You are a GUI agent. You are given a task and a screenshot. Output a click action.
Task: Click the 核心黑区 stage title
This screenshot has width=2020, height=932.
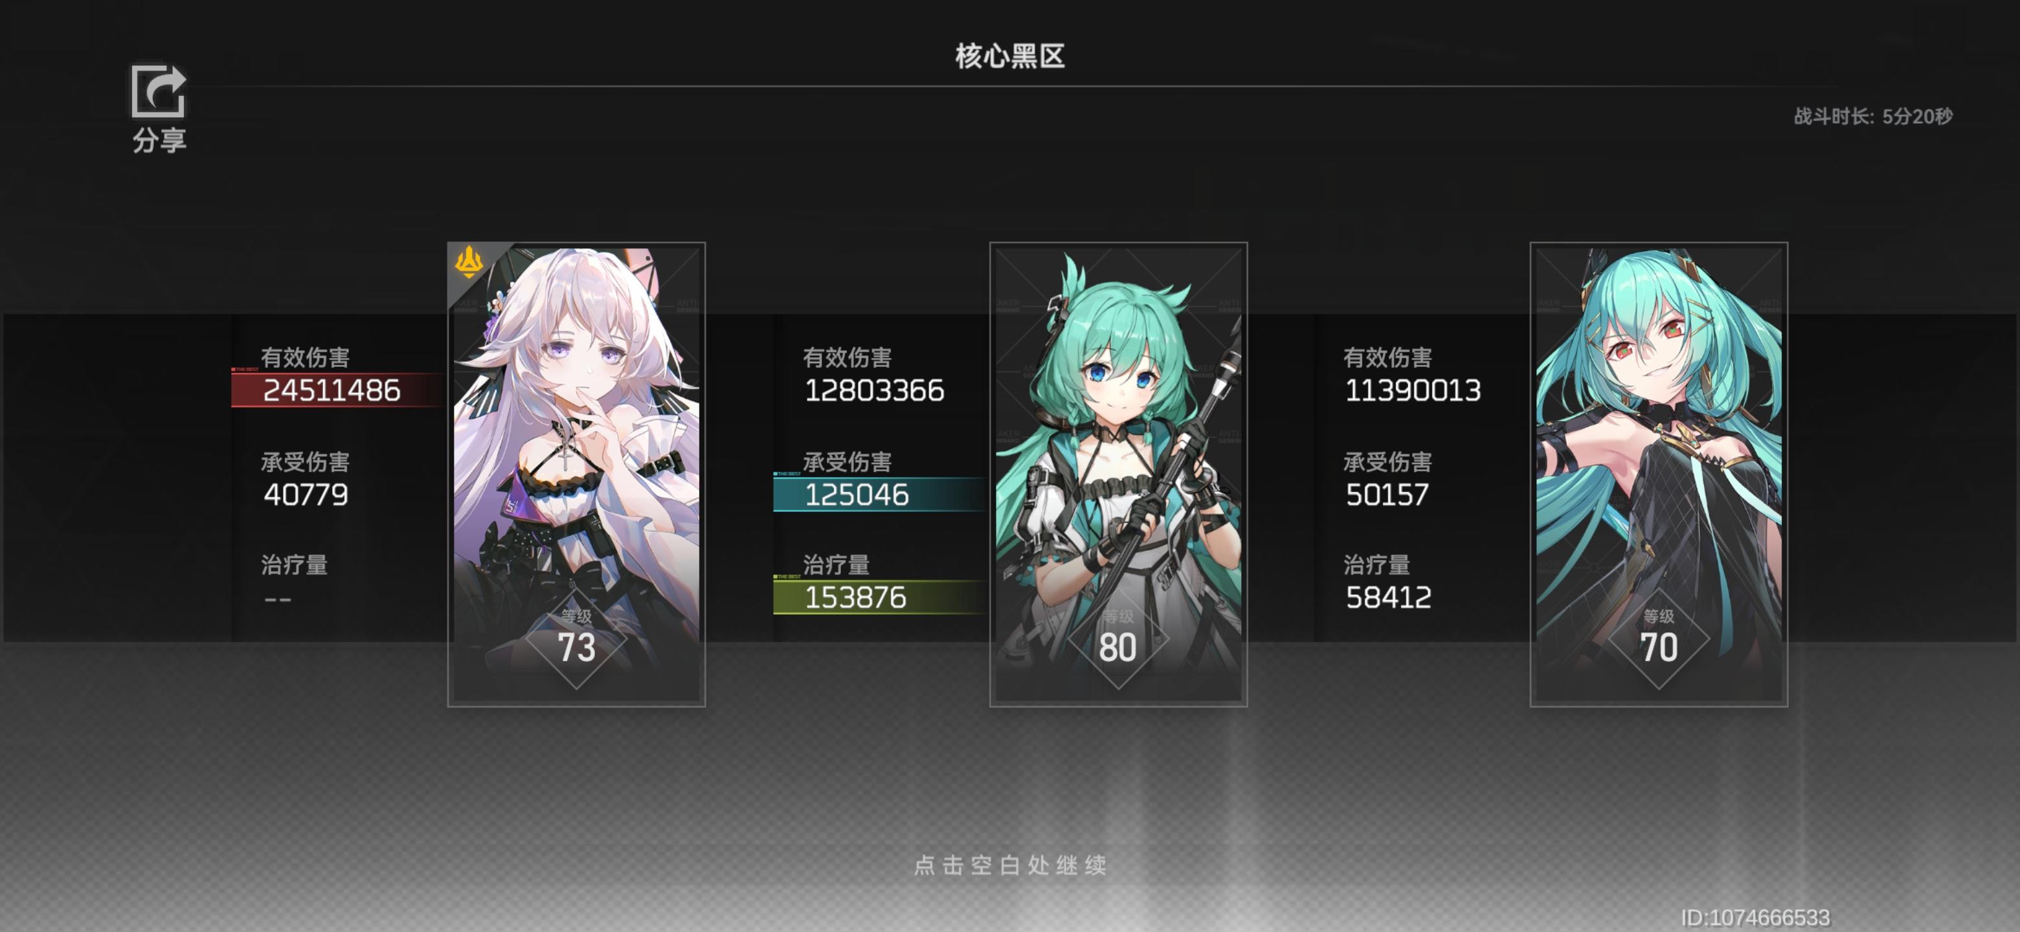1010,56
